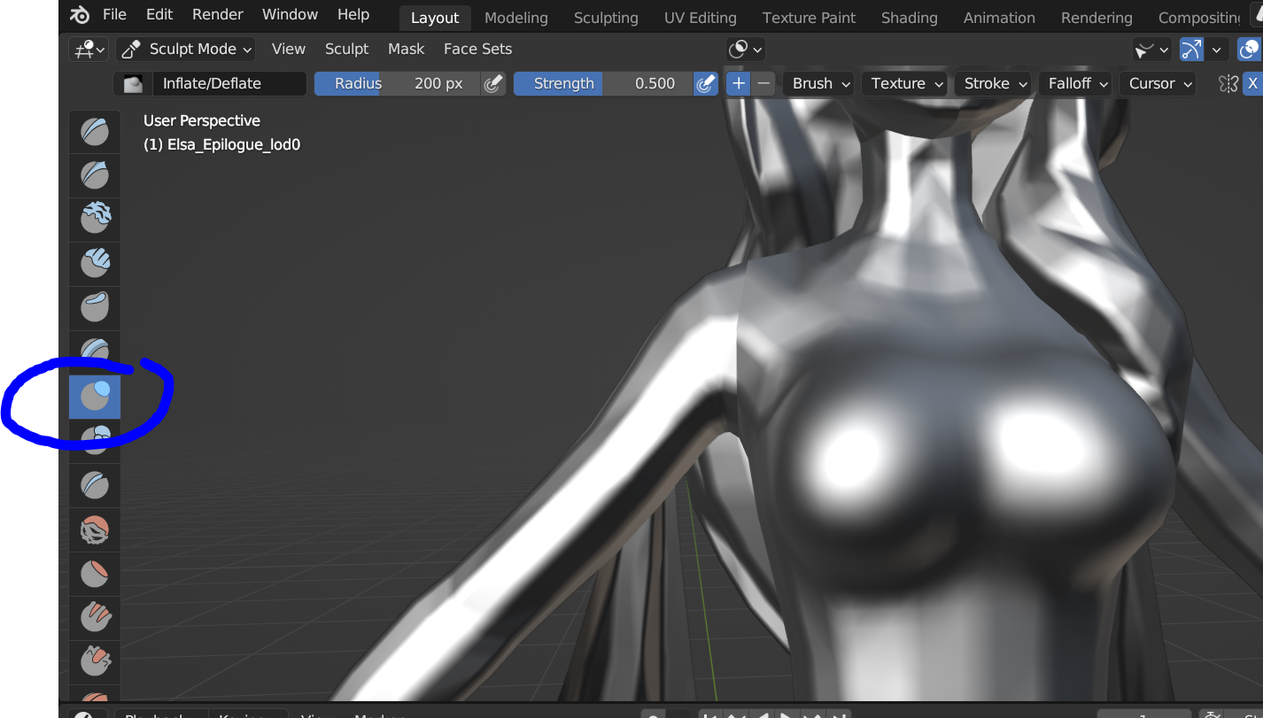Expand the Falloff settings popover

[1076, 83]
